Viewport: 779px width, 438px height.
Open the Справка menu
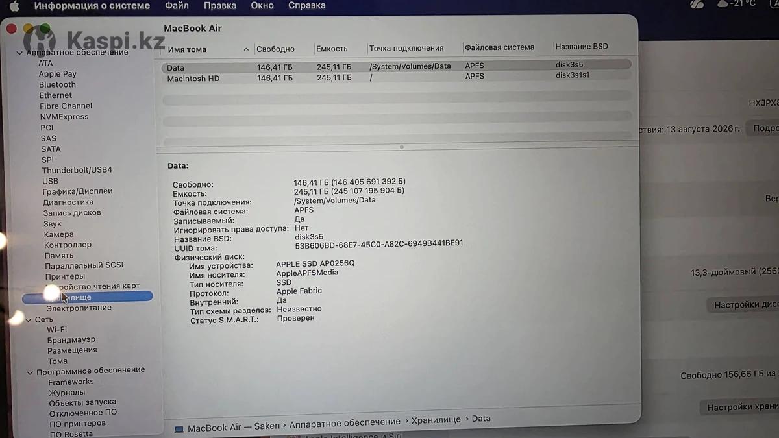[x=306, y=6]
